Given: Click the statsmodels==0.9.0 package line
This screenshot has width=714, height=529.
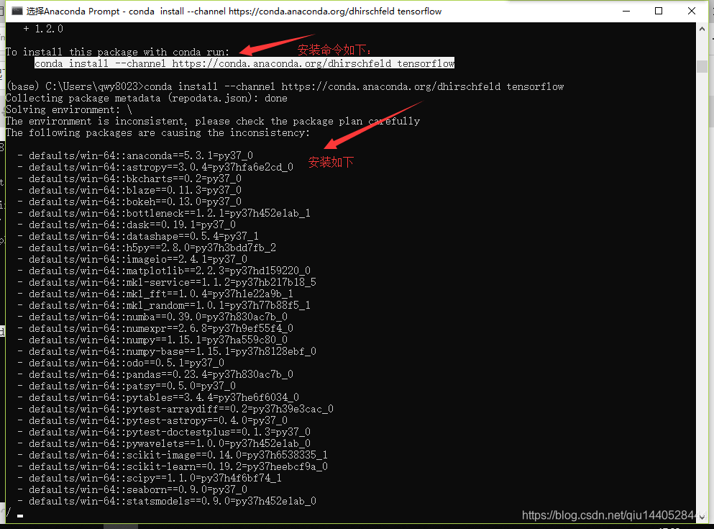Looking at the screenshot, I should [167, 501].
